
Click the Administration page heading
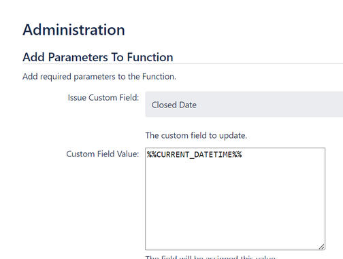pos(73,30)
